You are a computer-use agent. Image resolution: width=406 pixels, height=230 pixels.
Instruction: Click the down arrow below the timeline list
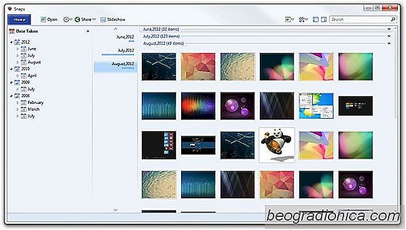tap(116, 210)
